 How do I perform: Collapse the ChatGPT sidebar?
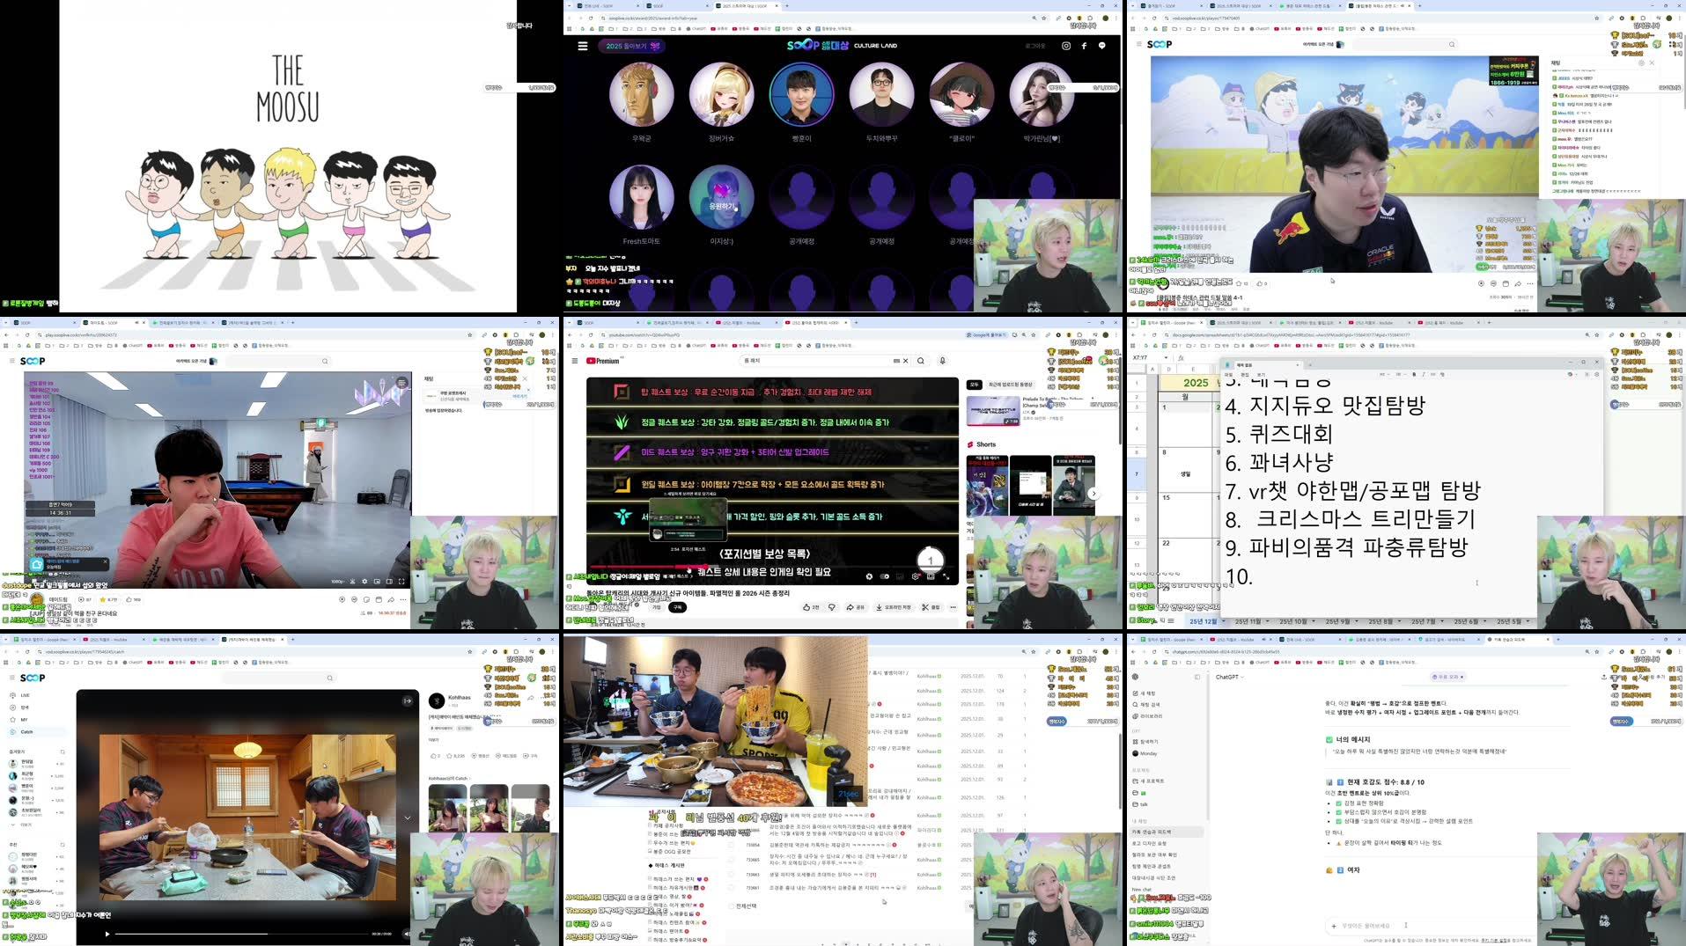[x=1197, y=678]
